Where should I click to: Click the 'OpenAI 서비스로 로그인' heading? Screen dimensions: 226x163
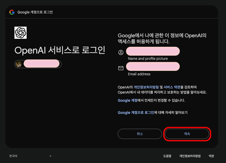click(60, 50)
